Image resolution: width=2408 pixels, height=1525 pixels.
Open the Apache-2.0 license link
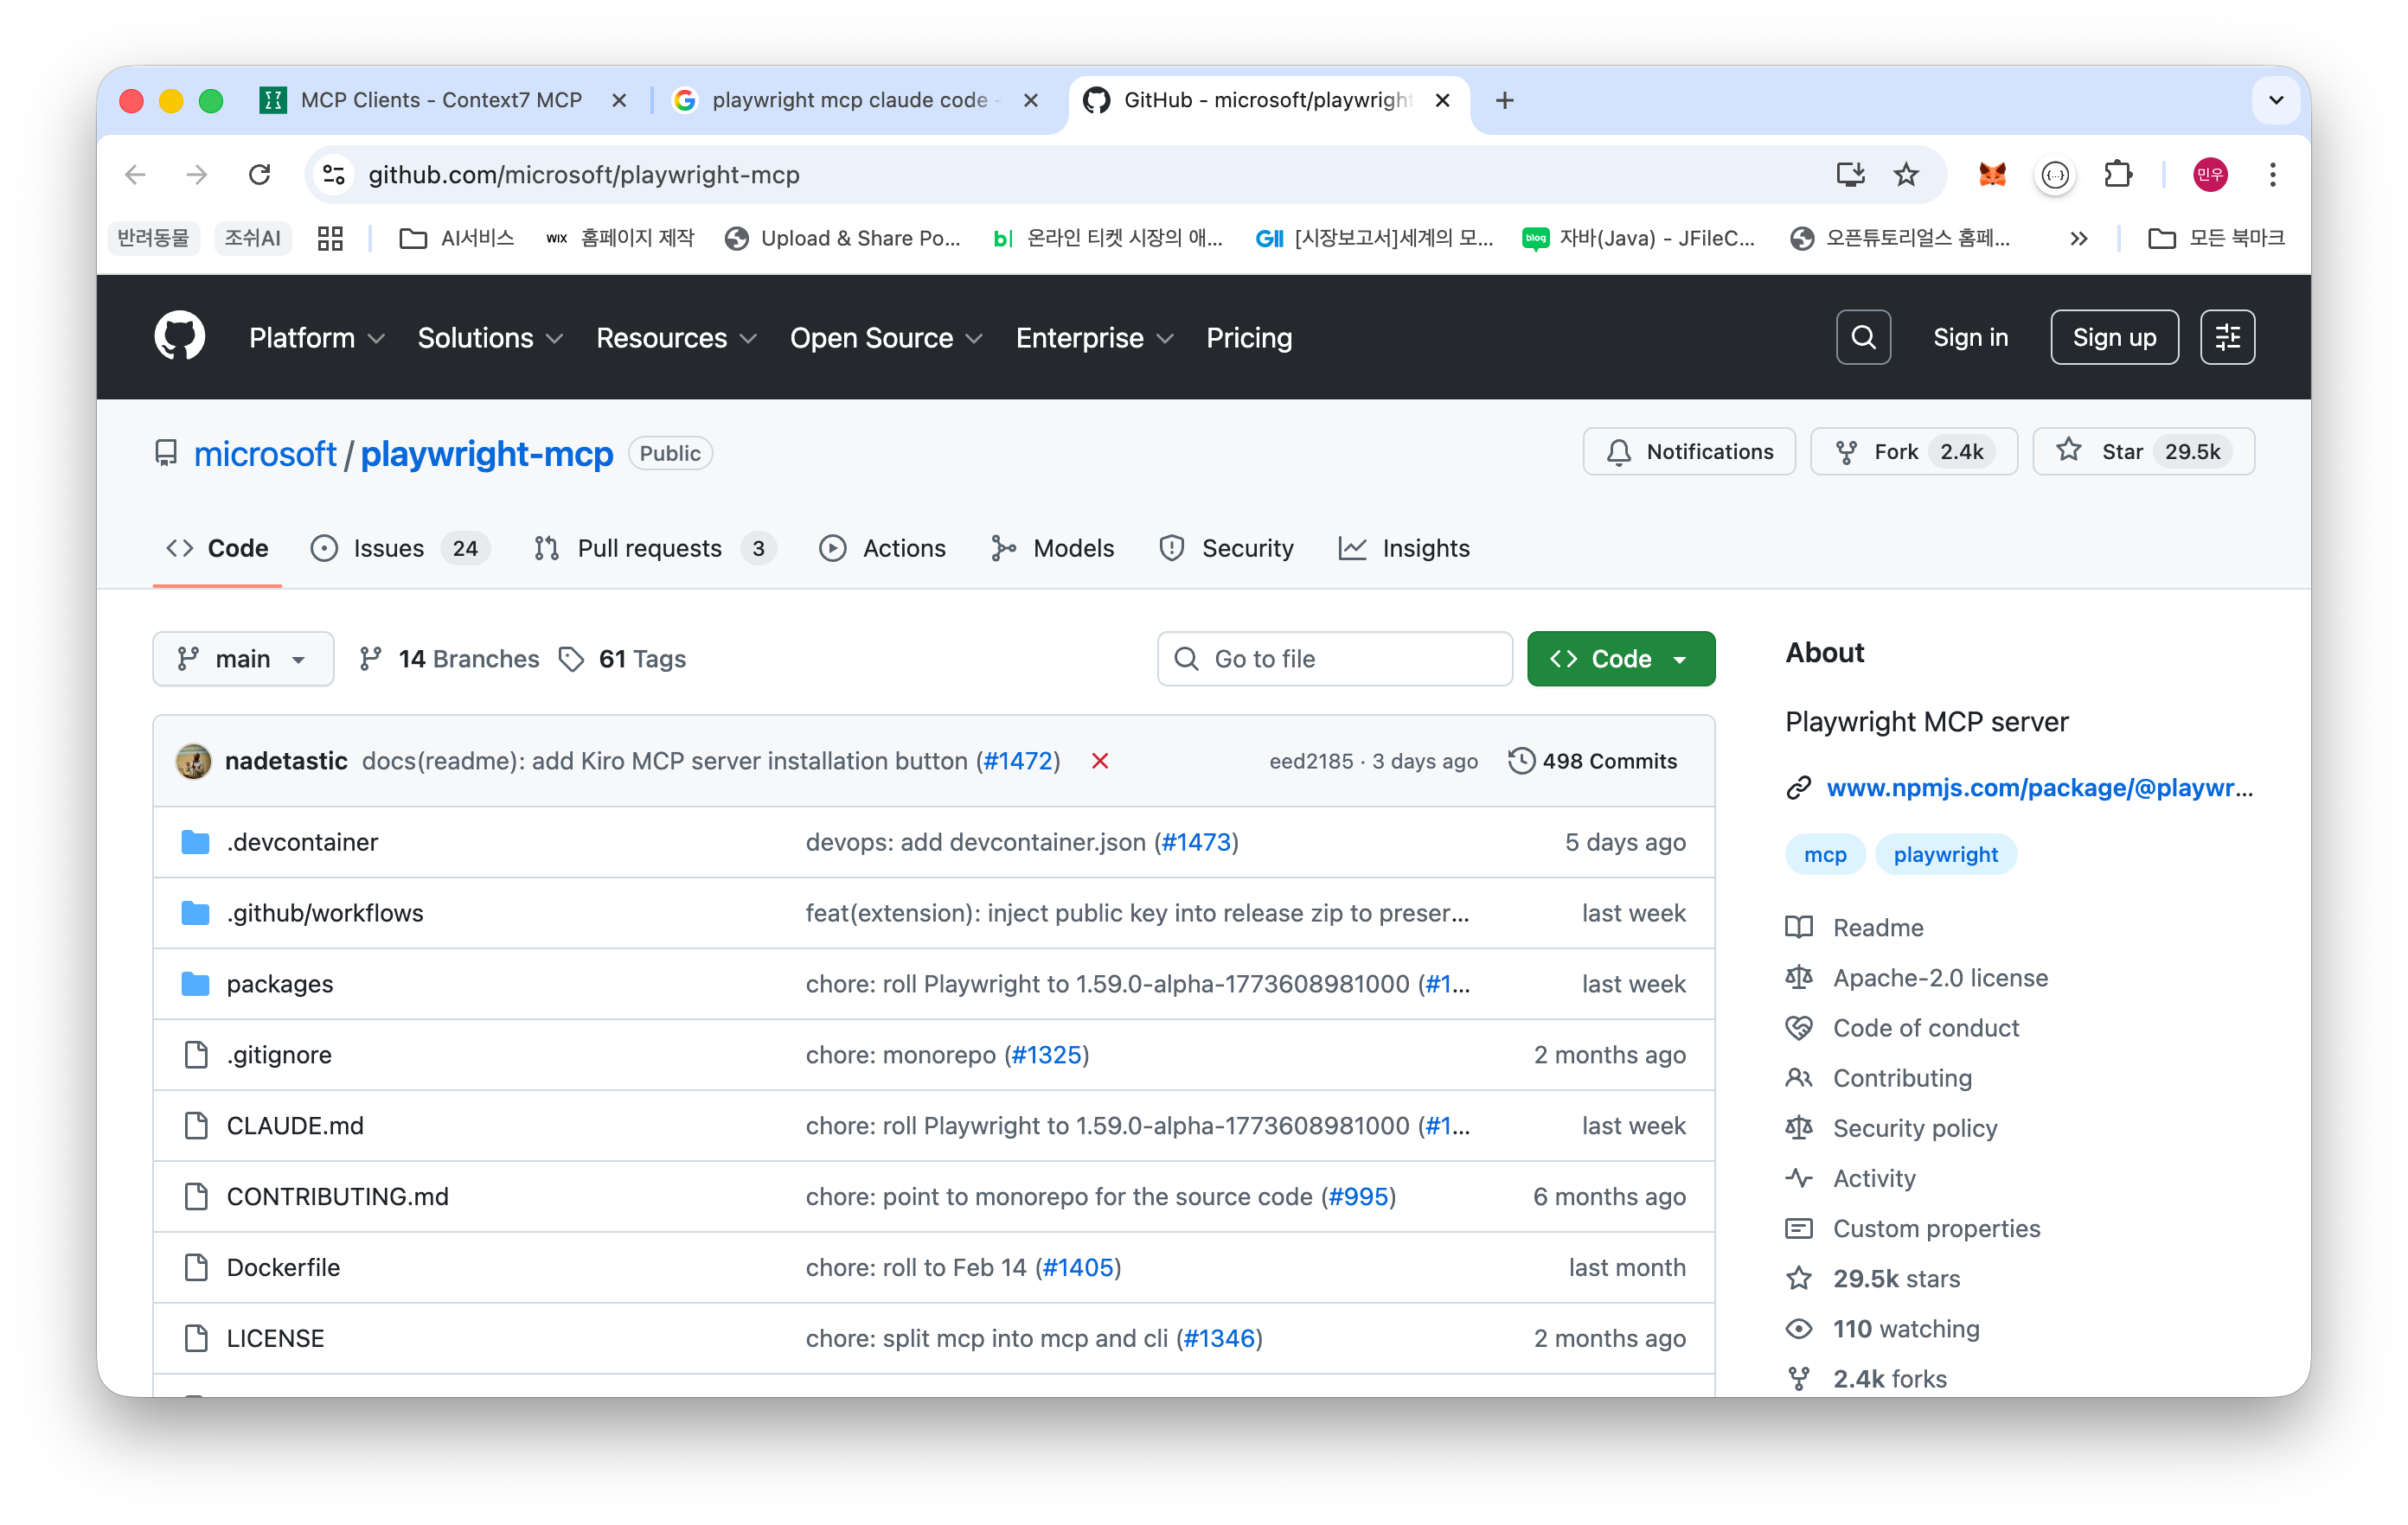1940,978
